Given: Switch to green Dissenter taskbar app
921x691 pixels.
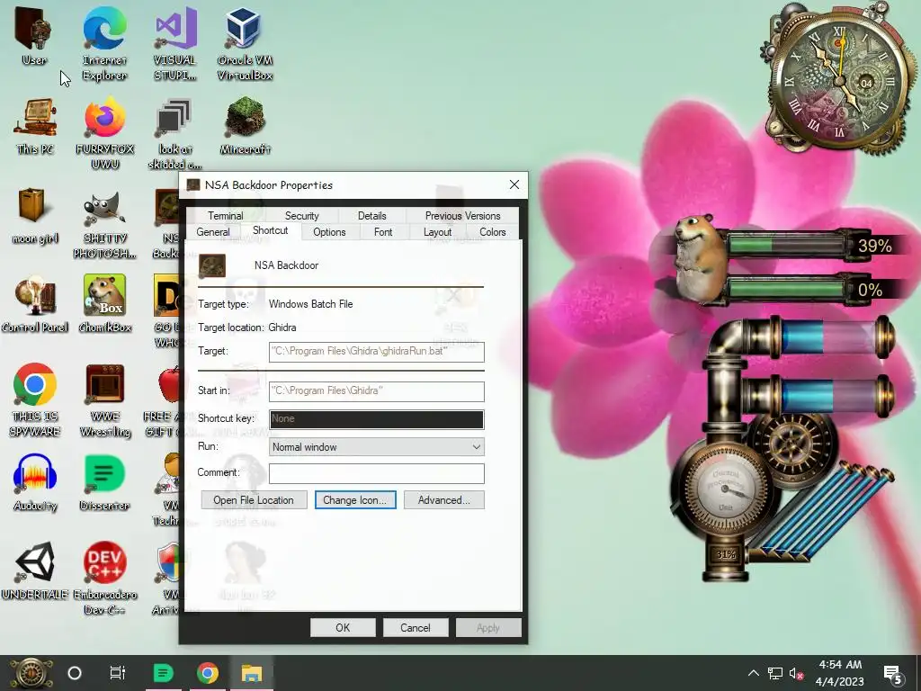Looking at the screenshot, I should click(x=164, y=673).
